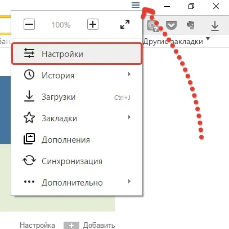This screenshot has width=229, height=229.
Task: Expand the История submenu arrow
Action: [129, 74]
